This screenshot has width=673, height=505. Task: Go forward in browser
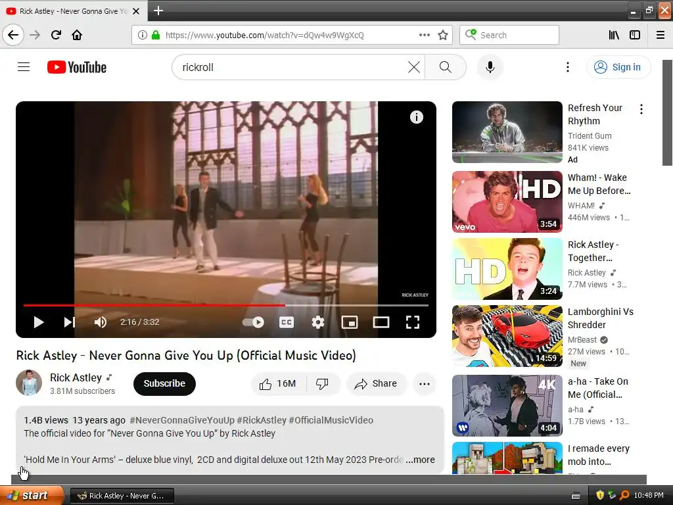coord(35,35)
